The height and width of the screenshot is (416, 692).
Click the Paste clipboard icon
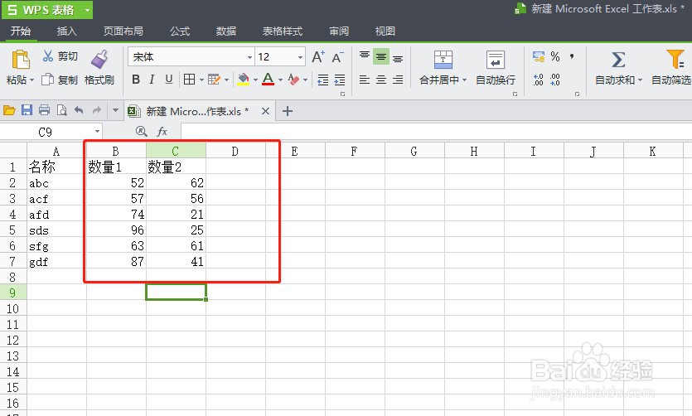(20, 60)
